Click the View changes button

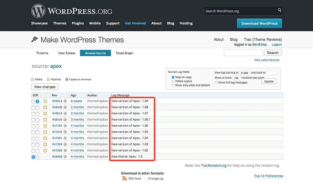click(45, 87)
